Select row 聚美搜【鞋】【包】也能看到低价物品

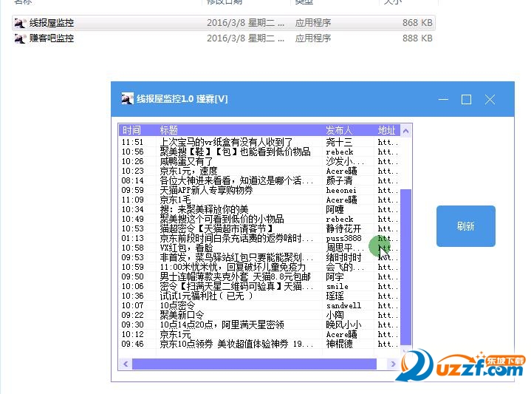(x=259, y=152)
